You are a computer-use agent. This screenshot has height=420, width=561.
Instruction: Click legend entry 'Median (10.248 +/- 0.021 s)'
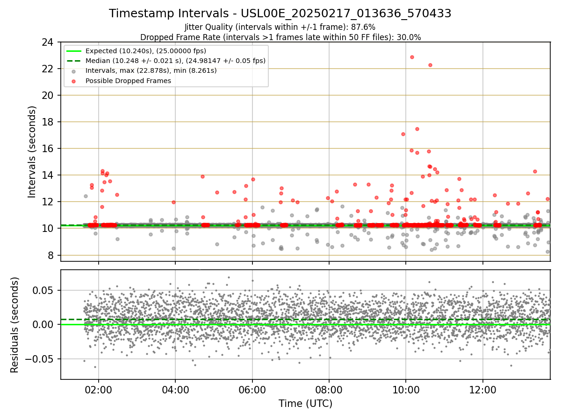point(175,61)
